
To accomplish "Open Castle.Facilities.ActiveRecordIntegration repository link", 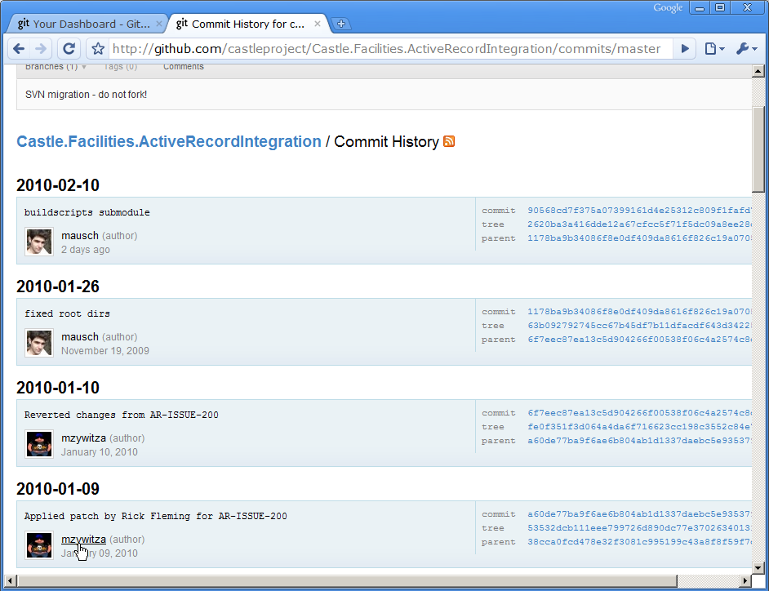I will click(169, 141).
